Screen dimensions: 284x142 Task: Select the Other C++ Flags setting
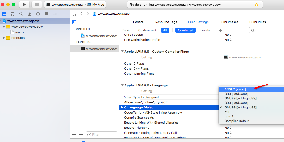136,68
